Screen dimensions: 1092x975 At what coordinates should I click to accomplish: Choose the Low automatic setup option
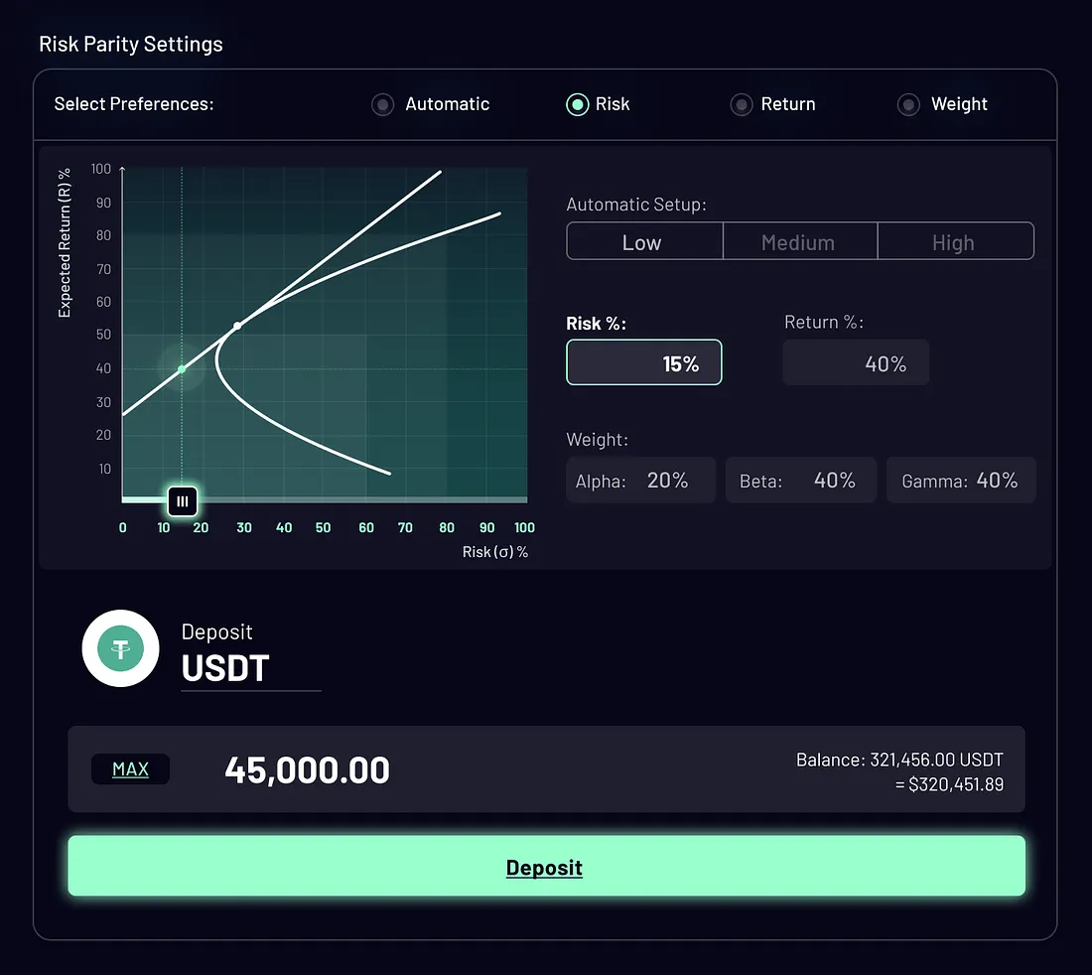coord(643,242)
